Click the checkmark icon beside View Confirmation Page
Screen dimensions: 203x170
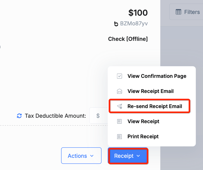(x=119, y=76)
